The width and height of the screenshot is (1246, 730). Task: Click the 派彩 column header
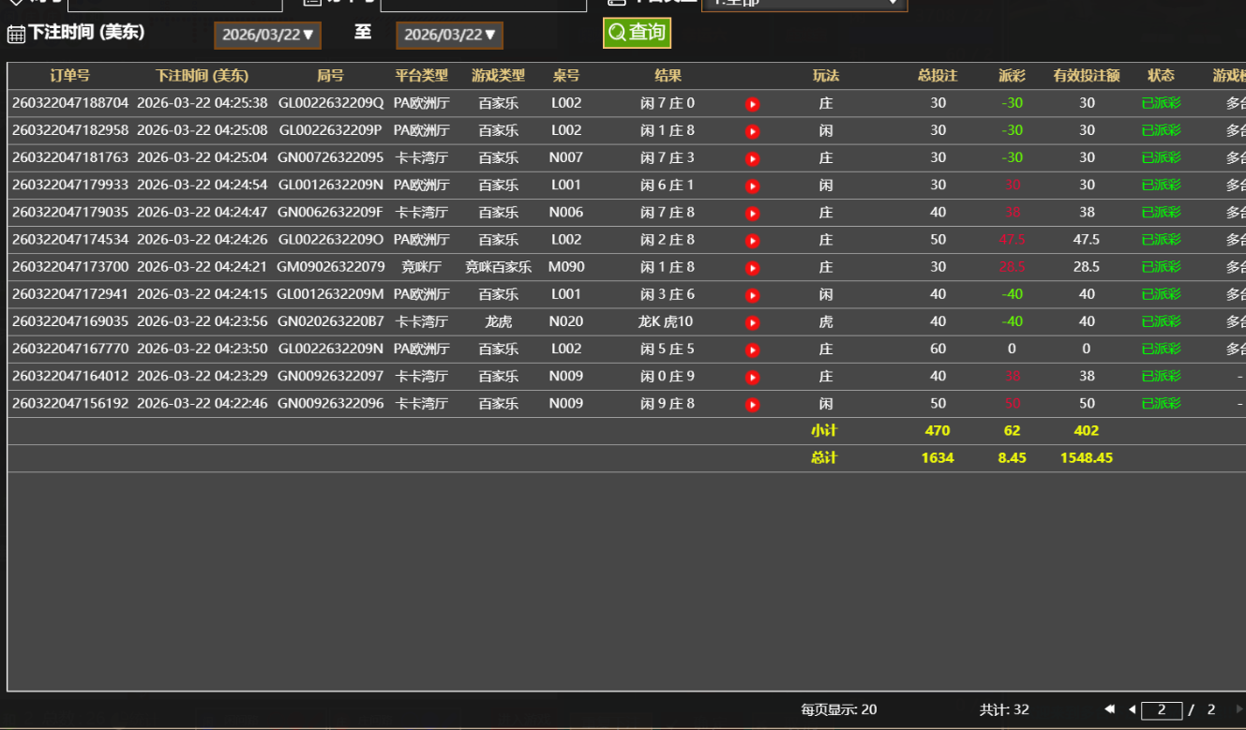coord(1012,76)
